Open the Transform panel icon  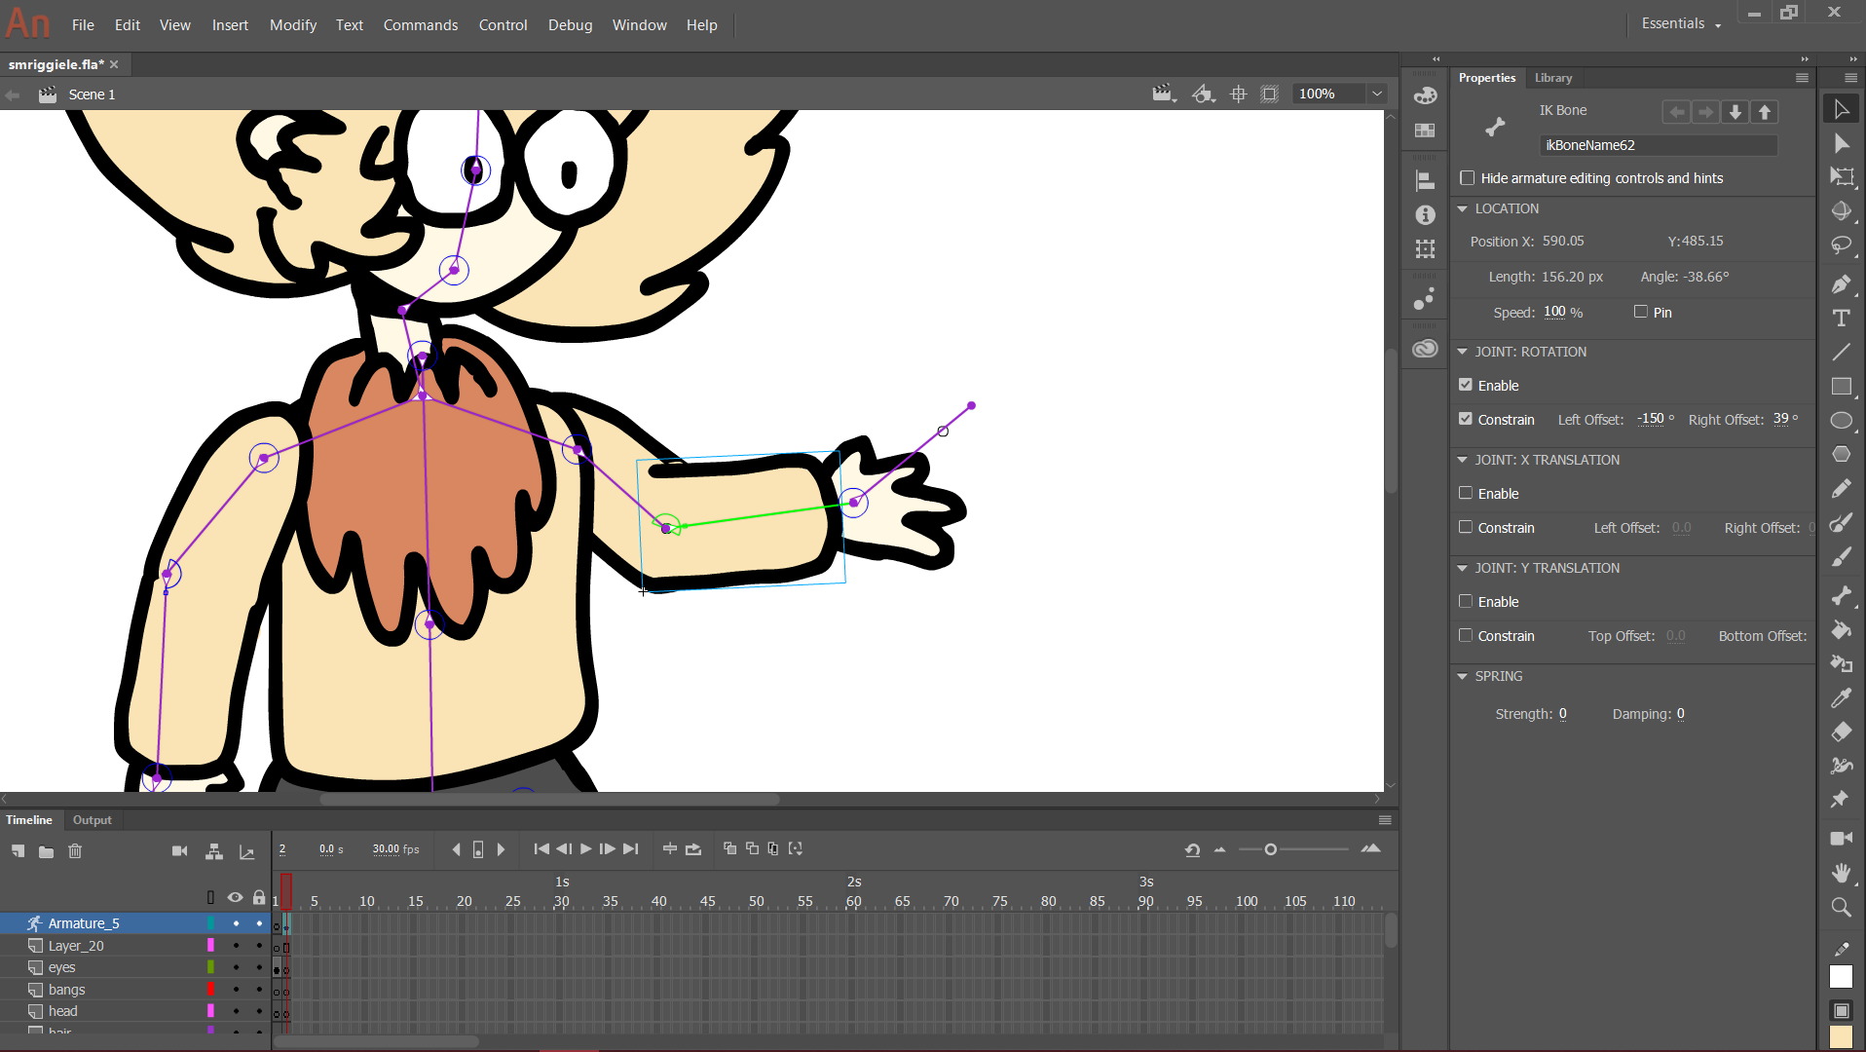[x=1425, y=249]
